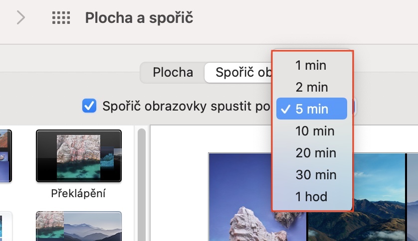
Task: Click the Plocha a spořič window title
Action: (x=139, y=18)
